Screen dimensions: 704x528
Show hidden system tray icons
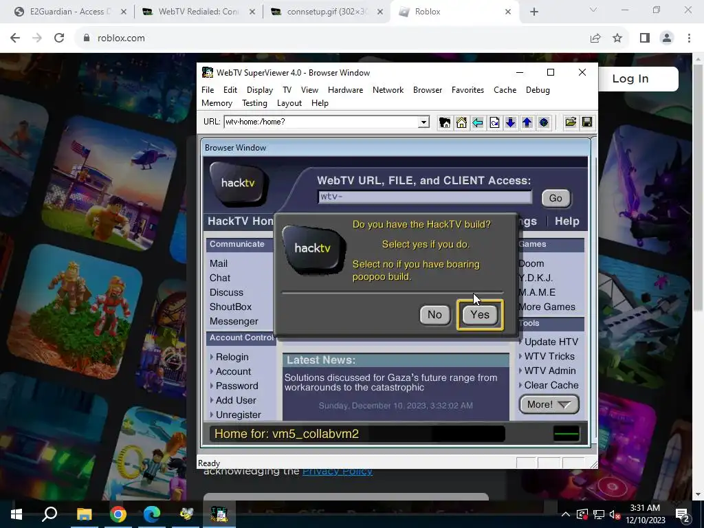(x=566, y=514)
